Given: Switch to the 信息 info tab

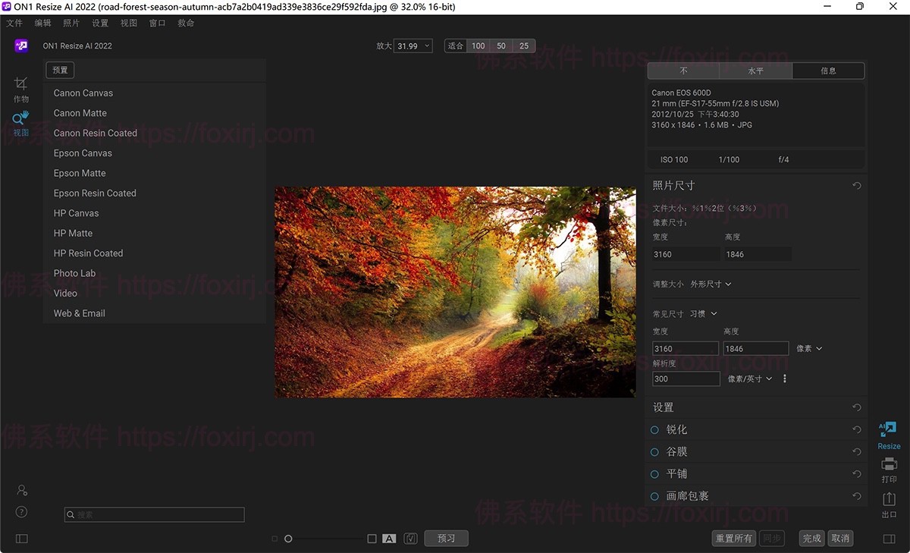Looking at the screenshot, I should pos(828,71).
